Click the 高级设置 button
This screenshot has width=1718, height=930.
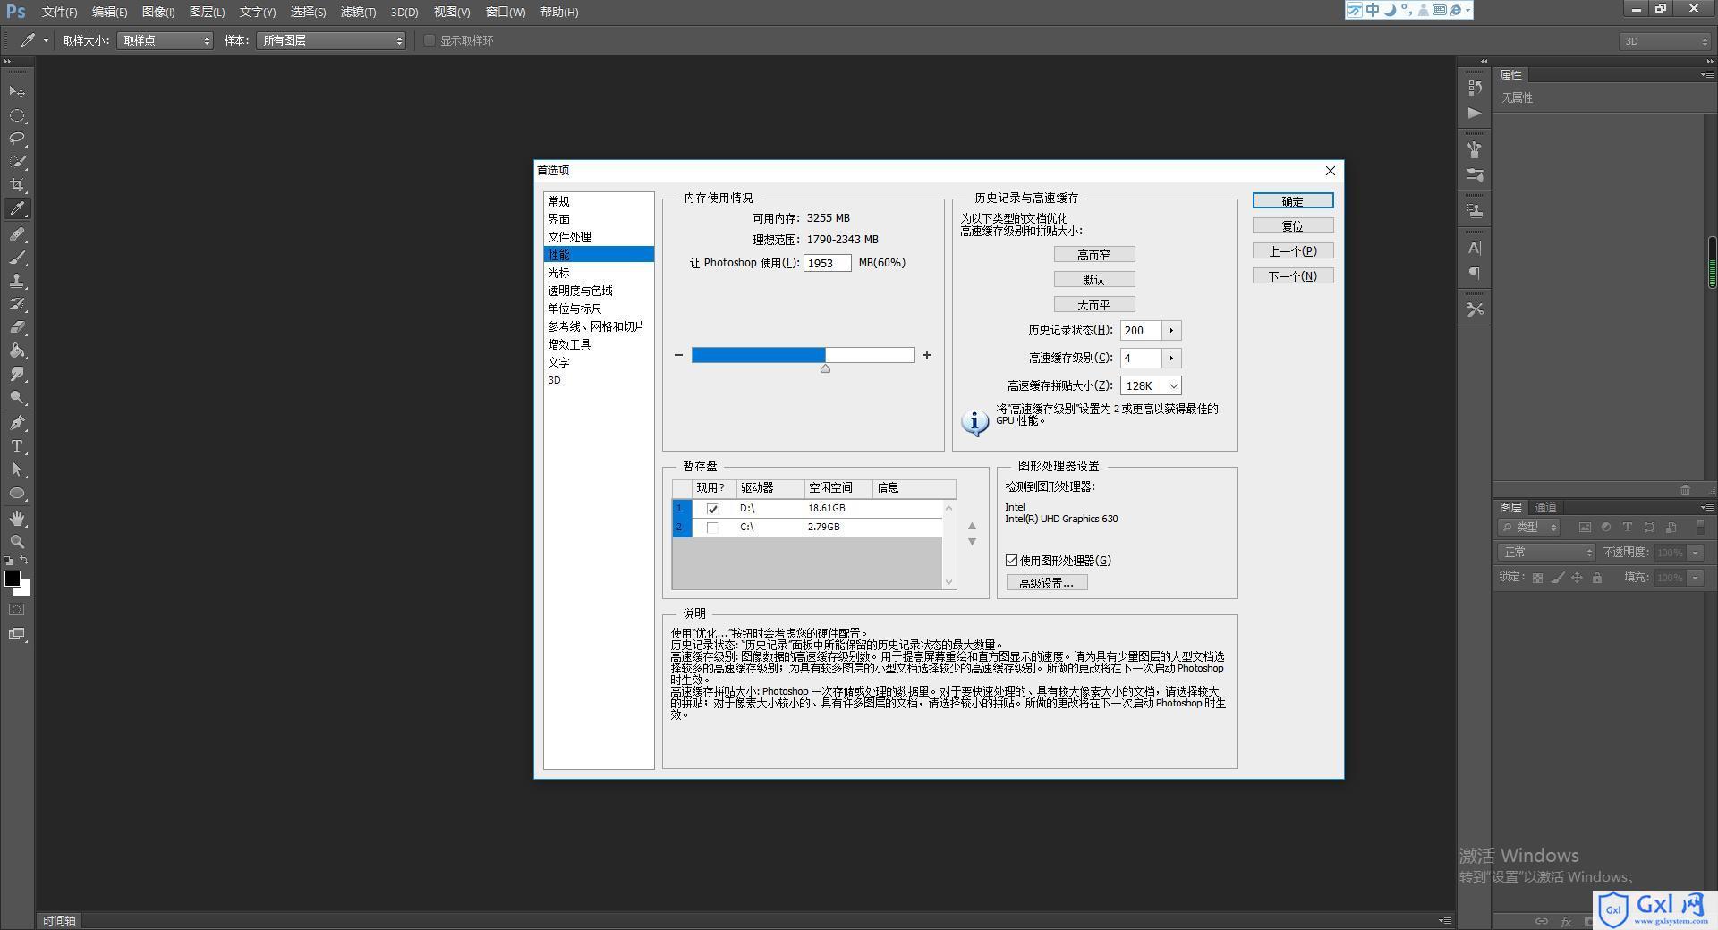click(x=1047, y=583)
